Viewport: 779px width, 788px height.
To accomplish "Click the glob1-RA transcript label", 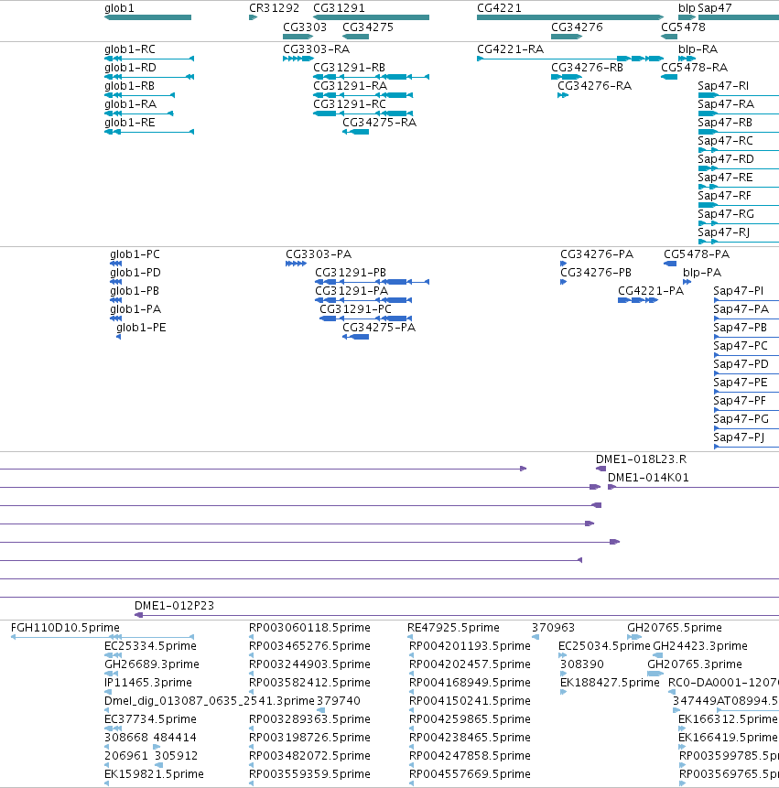I will tap(130, 104).
